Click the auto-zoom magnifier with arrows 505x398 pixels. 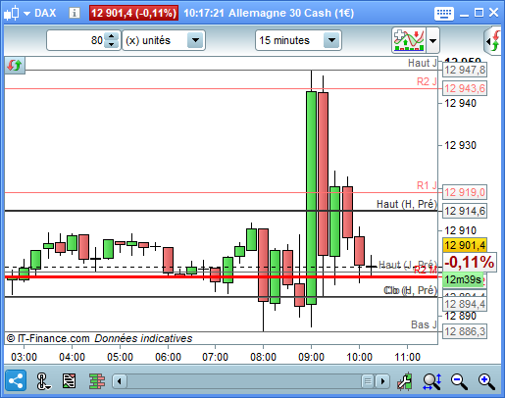(x=432, y=381)
